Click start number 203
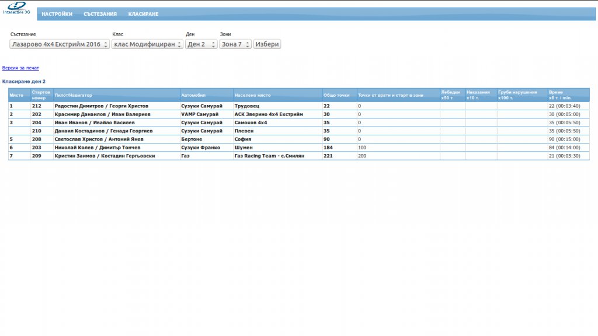Image resolution: width=598 pixels, height=336 pixels. coord(37,148)
